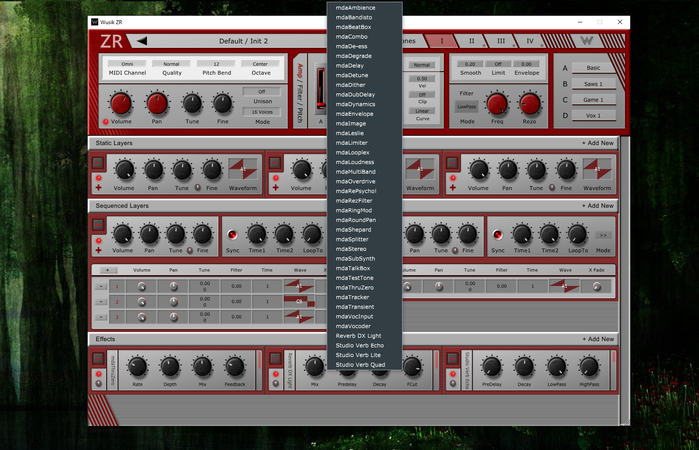Click the first static layer's minus icon
The image size is (699, 450).
click(x=98, y=163)
